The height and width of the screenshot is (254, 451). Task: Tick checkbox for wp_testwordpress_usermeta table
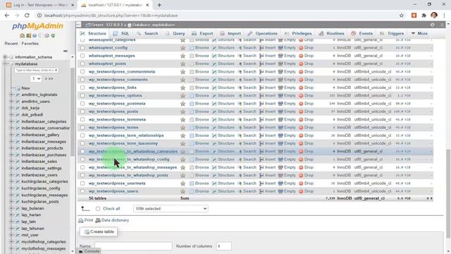[x=82, y=183]
